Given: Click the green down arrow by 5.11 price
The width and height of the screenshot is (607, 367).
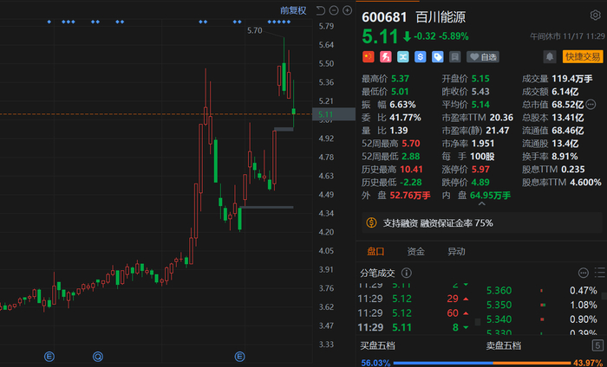Looking at the screenshot, I should (407, 36).
